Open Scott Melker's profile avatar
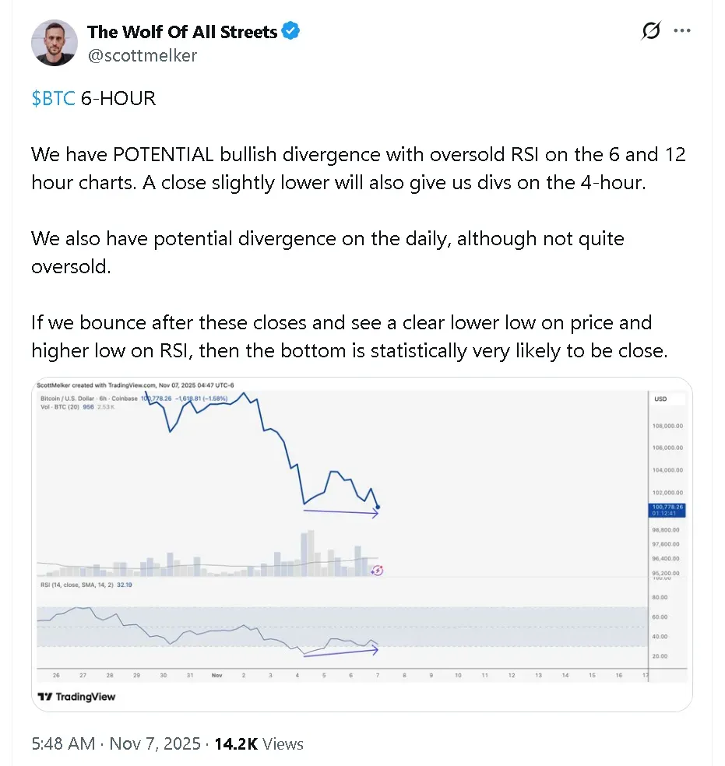This screenshot has width=725, height=766. click(x=55, y=43)
